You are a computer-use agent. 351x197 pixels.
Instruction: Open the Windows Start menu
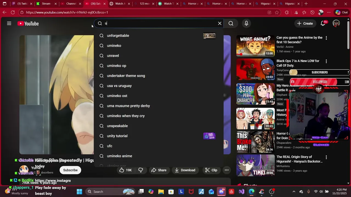(x=79, y=192)
